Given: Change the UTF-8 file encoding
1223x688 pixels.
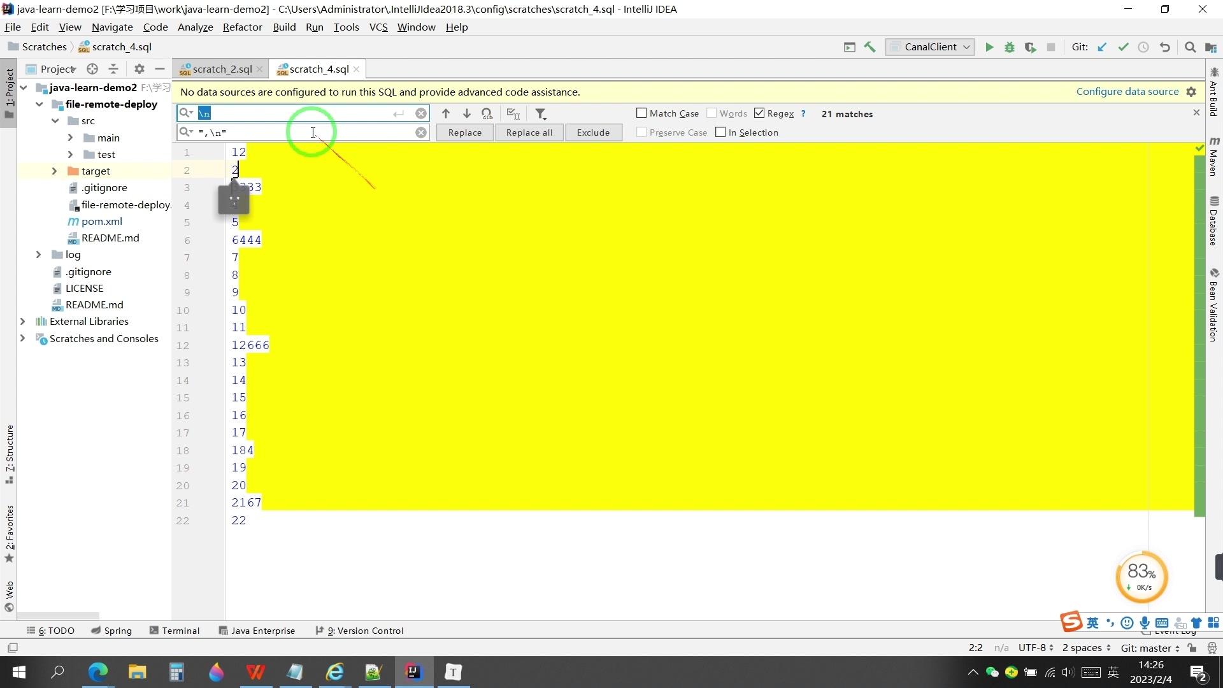Looking at the screenshot, I should point(1036,648).
